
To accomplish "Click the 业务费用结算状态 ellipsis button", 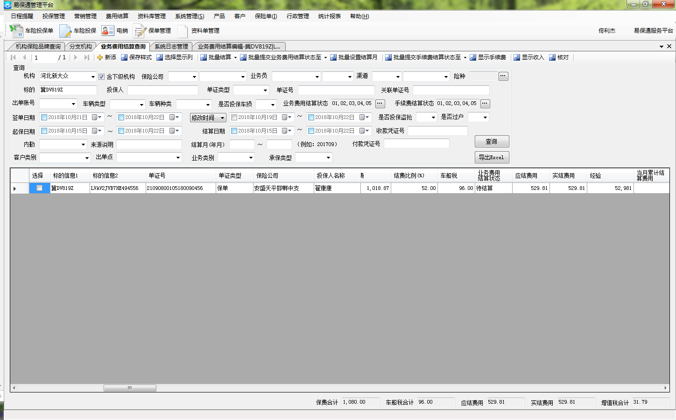I will pos(380,104).
